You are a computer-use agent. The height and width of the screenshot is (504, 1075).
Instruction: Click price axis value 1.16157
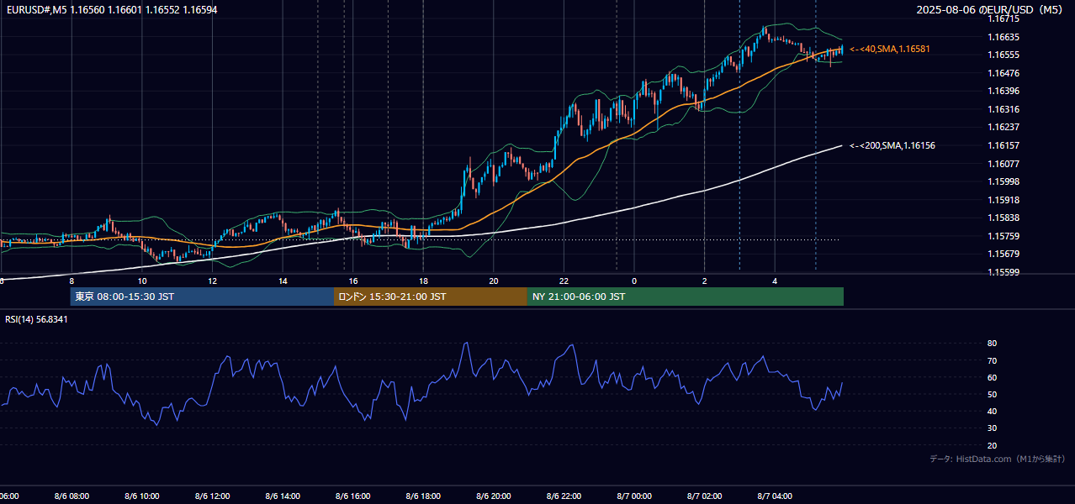(1004, 145)
